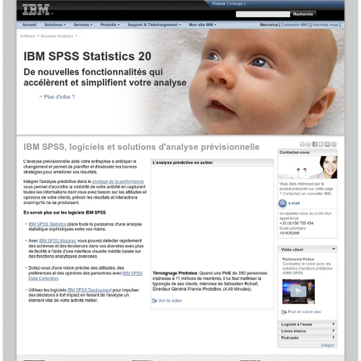Open the Produits dropdown menu

[110, 25]
